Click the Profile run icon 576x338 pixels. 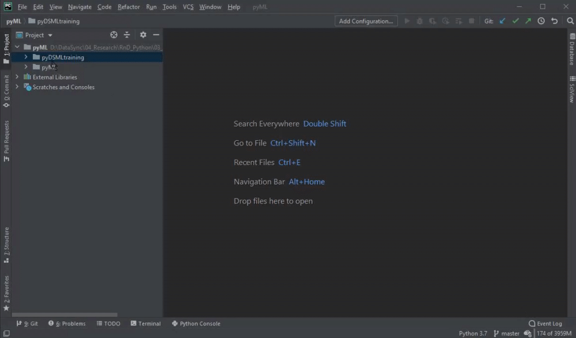click(x=446, y=21)
